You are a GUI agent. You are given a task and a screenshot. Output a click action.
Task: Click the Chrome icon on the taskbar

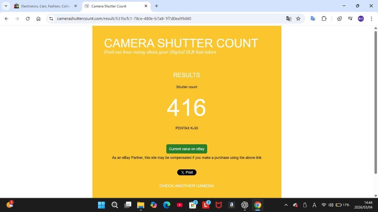[258, 205]
